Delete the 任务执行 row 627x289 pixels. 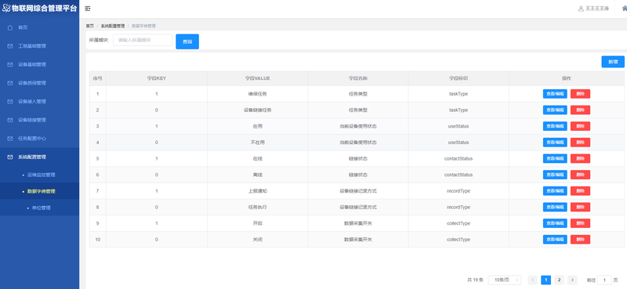(580, 207)
